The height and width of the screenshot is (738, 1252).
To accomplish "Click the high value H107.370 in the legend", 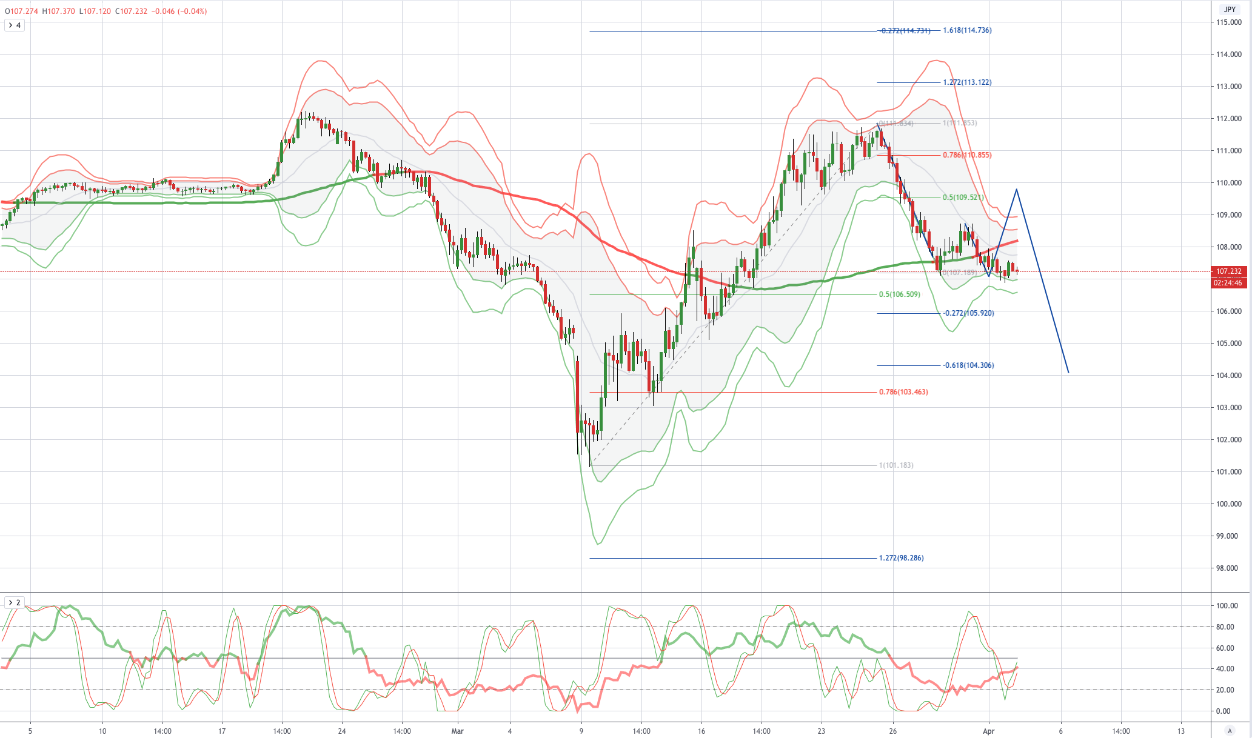I will (x=59, y=12).
